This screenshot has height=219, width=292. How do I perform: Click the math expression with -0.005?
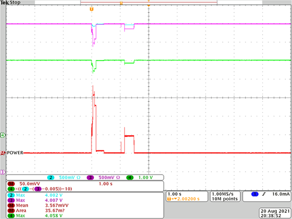pyautogui.click(x=40, y=189)
